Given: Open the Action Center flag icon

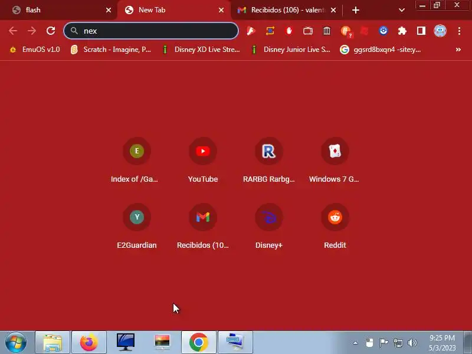Looking at the screenshot, I should (x=383, y=343).
